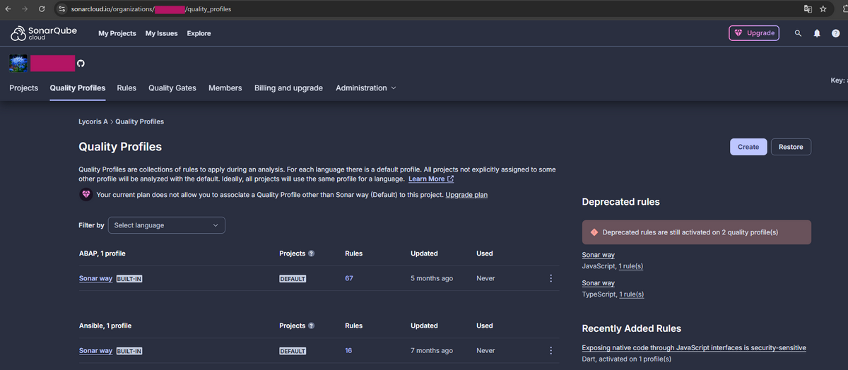Viewport: 848px width, 370px height.
Task: Open the Exposing native code through JavaScript interfaces rule link
Action: [694, 347]
